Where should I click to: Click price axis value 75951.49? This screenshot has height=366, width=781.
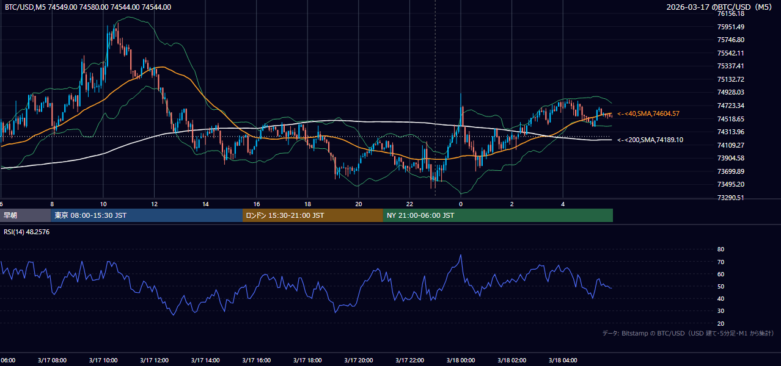click(730, 27)
